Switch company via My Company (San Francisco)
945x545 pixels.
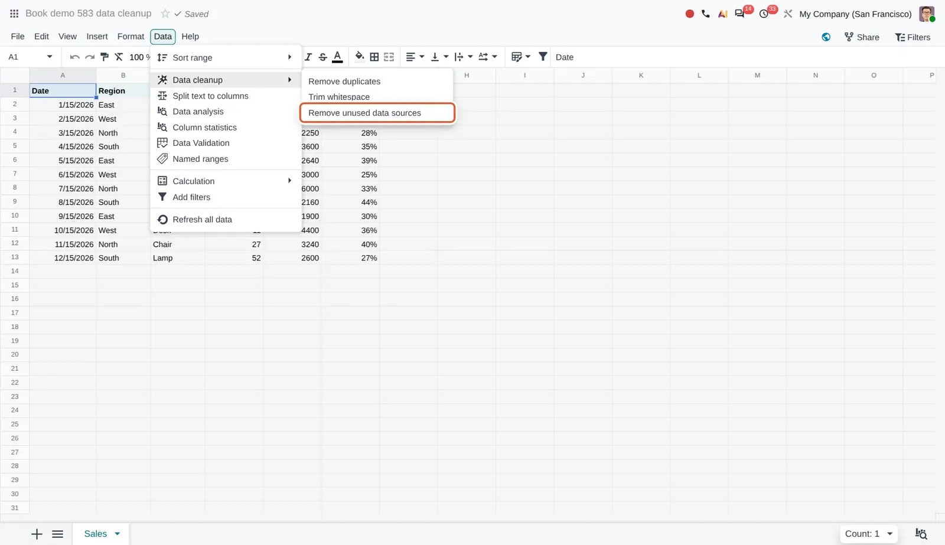(855, 14)
